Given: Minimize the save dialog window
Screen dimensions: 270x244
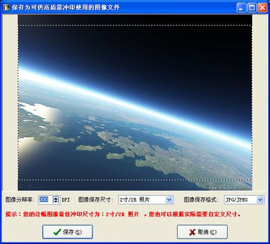Looking at the screenshot, I should (241, 8).
